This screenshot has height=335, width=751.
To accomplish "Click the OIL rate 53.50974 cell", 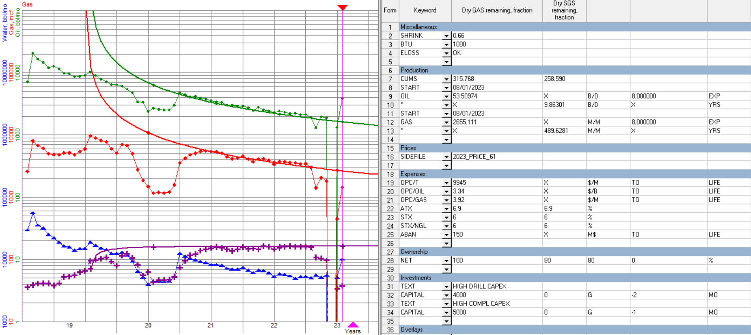I will [x=497, y=96].
